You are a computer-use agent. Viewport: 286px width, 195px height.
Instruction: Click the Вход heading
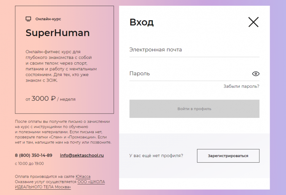coord(141,22)
